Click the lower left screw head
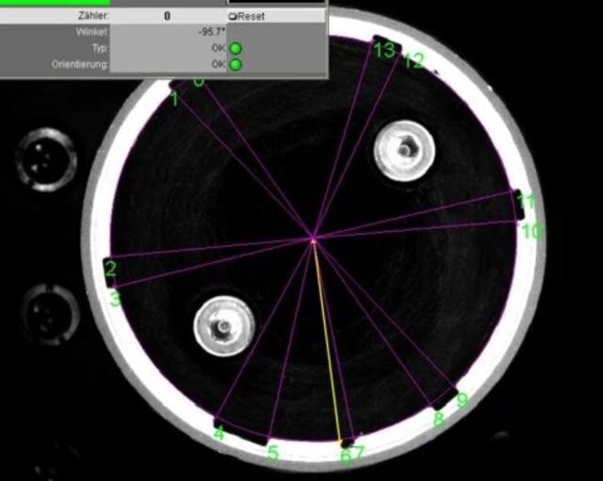Viewport: 603px width, 481px height. [224, 326]
